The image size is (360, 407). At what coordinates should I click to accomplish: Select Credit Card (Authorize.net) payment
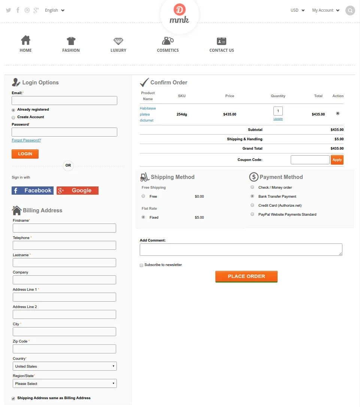252,205
